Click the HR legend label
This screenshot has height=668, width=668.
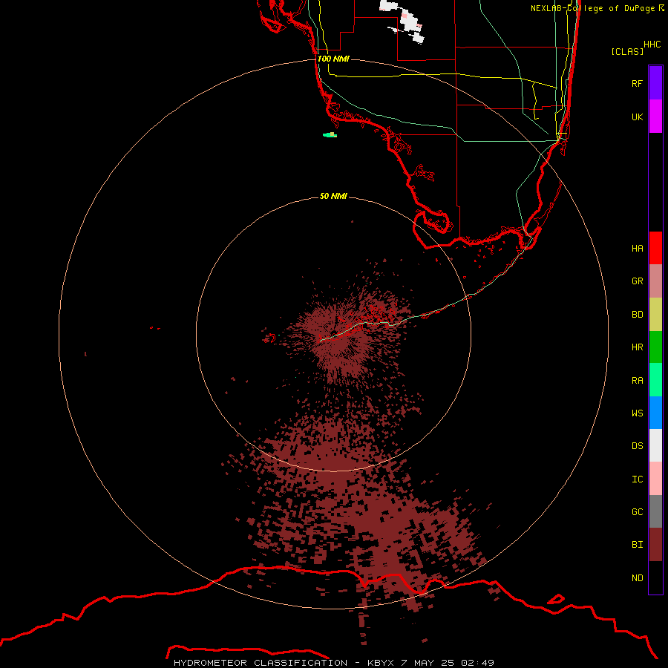pos(637,347)
